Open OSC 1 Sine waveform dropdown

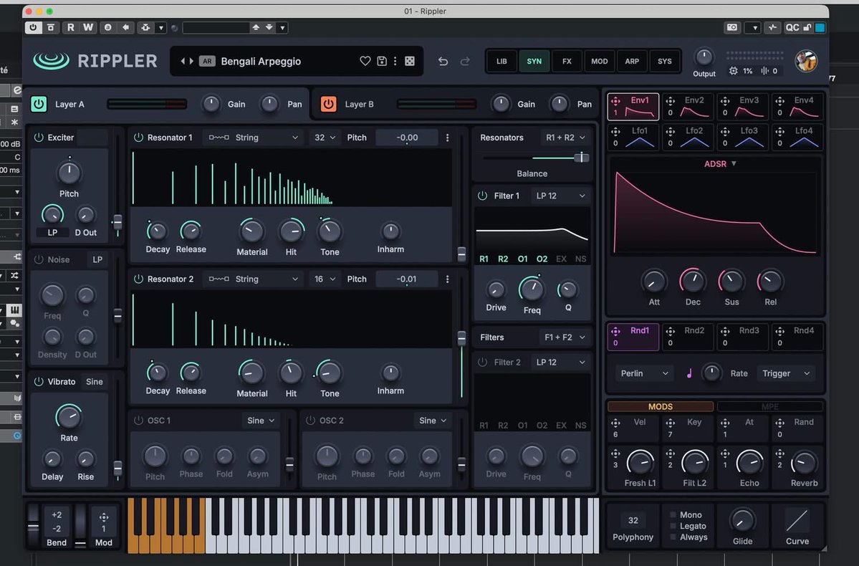pos(261,421)
